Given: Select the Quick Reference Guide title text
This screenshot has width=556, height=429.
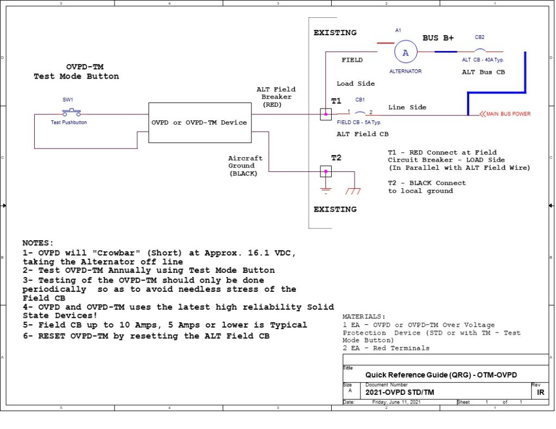Looking at the screenshot, I should click(441, 375).
